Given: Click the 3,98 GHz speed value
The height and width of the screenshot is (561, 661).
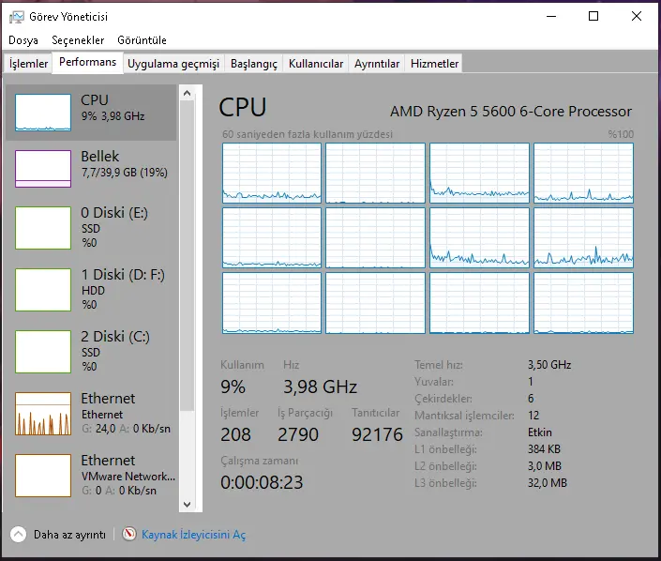Looking at the screenshot, I should click(x=320, y=387).
